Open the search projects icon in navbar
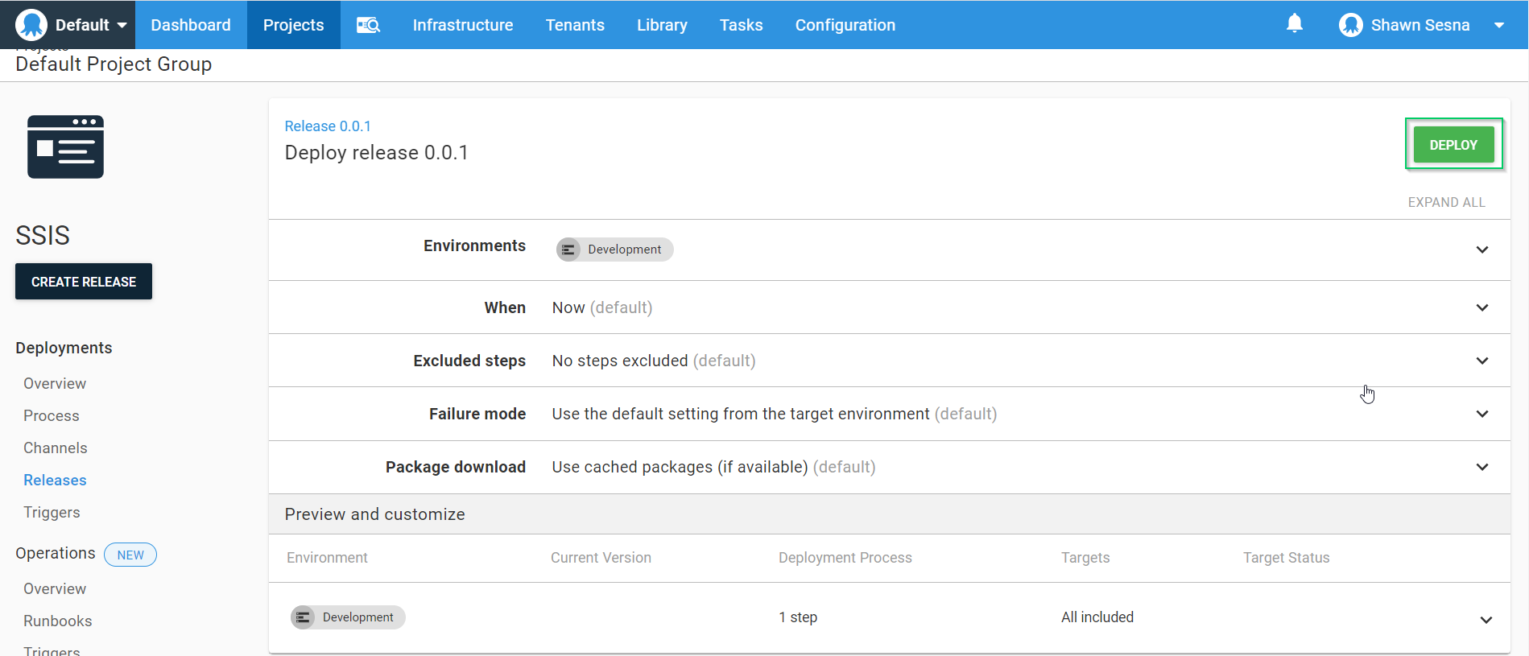1529x656 pixels. pos(368,25)
